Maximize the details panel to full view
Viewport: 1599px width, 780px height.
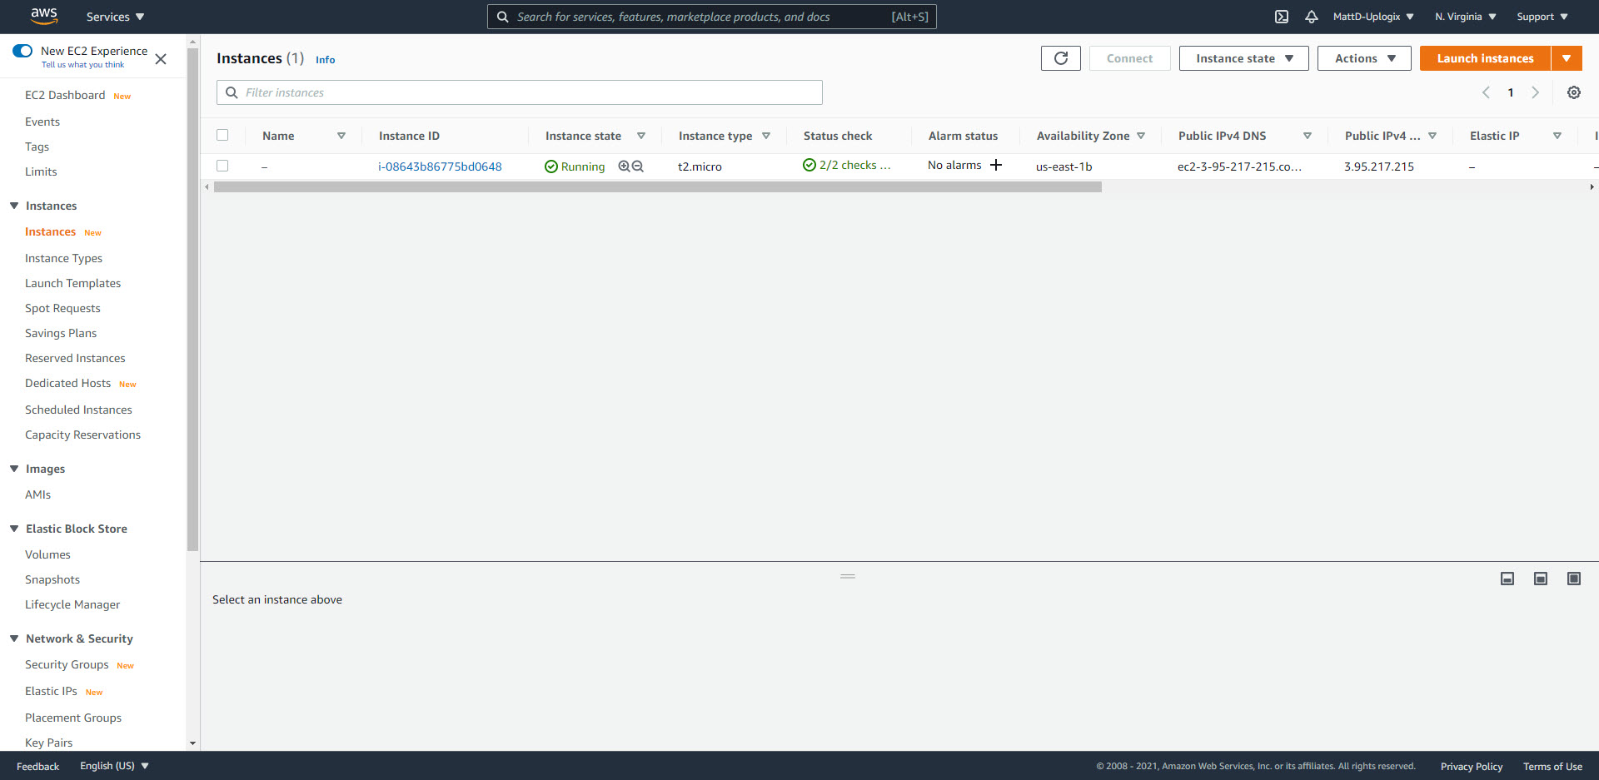1573,579
